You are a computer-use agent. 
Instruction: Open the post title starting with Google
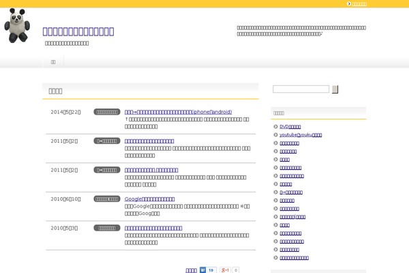150,199
